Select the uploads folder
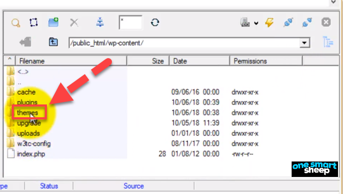The image size is (346, 194). click(28, 134)
